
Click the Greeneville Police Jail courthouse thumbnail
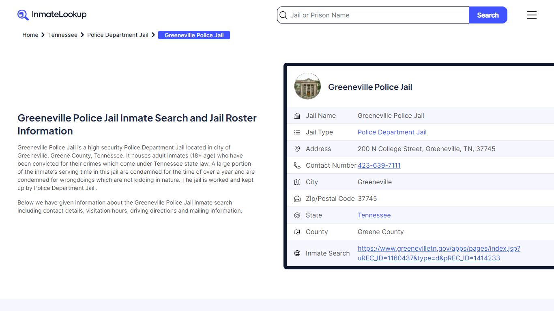click(x=307, y=86)
